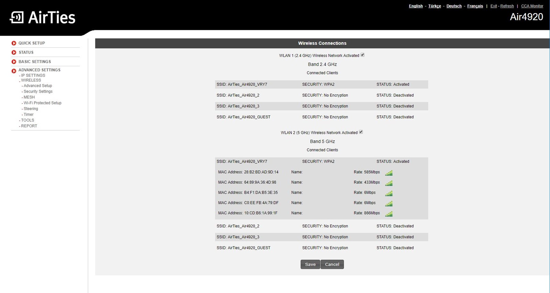This screenshot has width=550, height=293.
Task: Select 2.4 GHz SSID AirTies_Air4920_2 row
Action: pos(321,95)
